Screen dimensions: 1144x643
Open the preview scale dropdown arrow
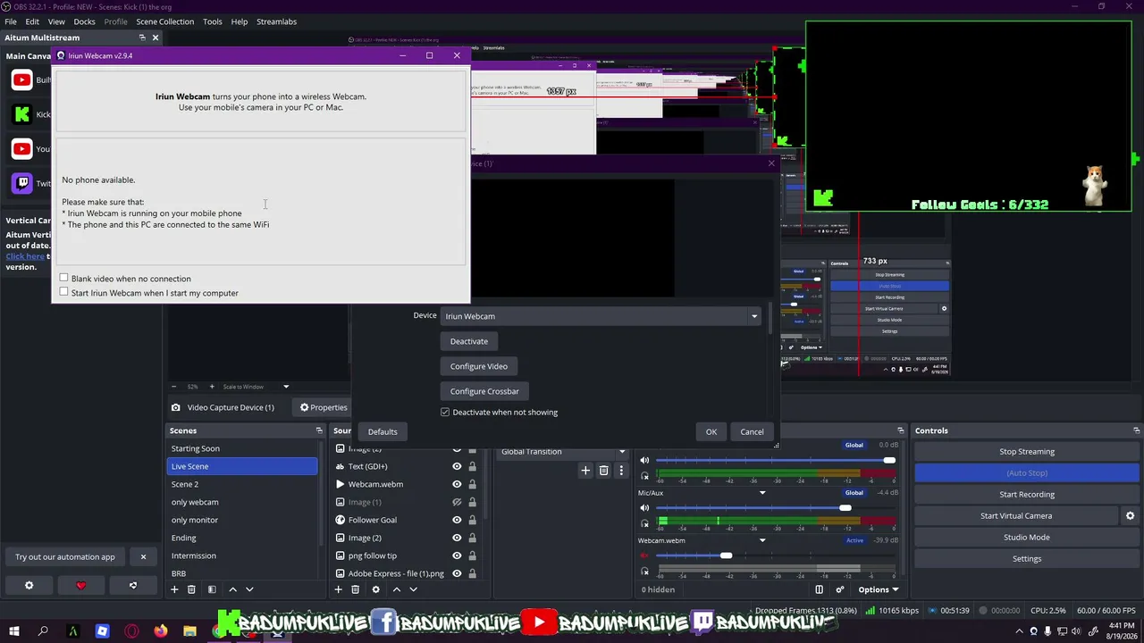pyautogui.click(x=286, y=387)
